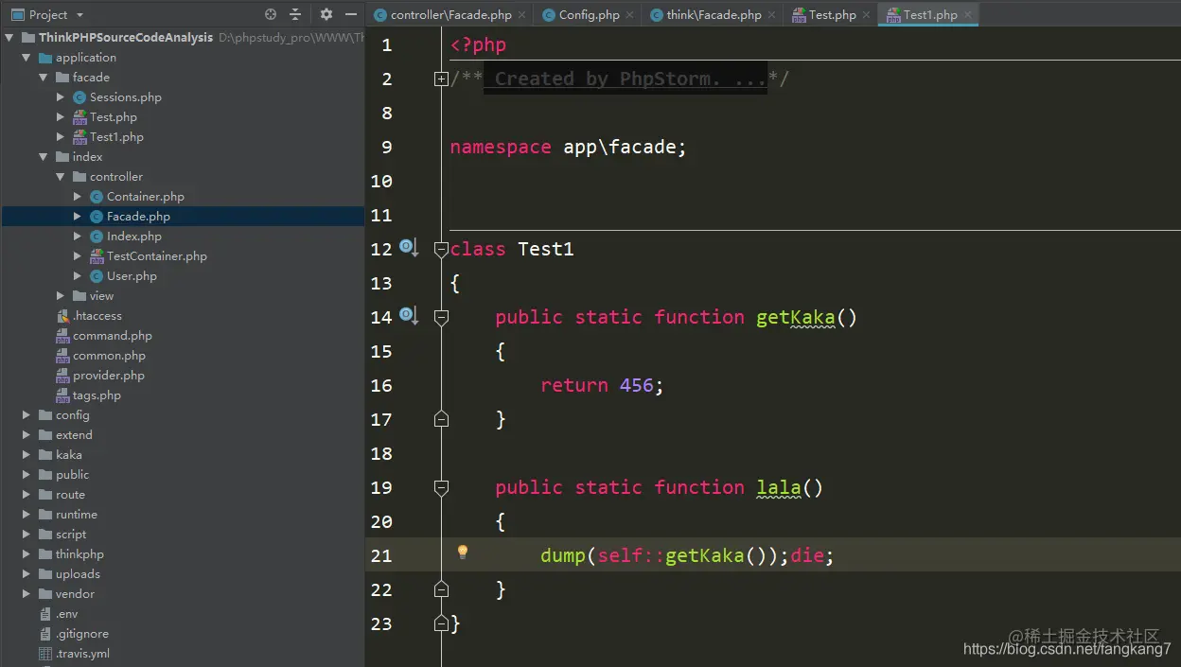
Task: Select the .htaccess file
Action: 97,316
